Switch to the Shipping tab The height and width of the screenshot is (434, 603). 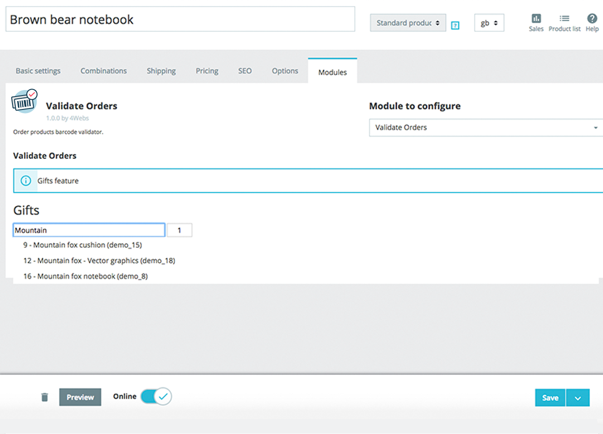click(161, 71)
